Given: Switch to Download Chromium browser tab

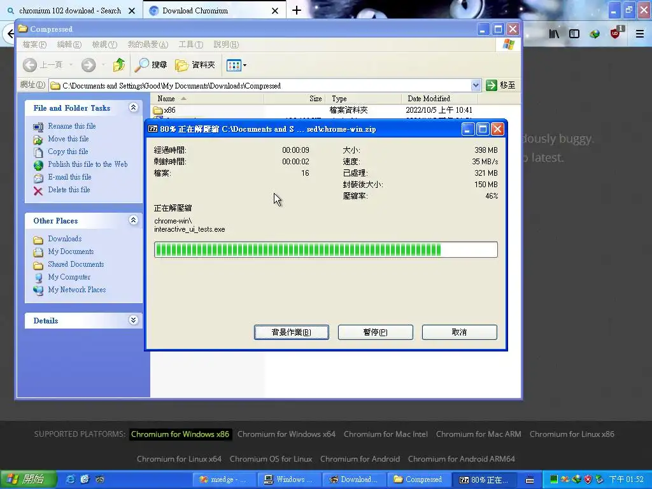Looking at the screenshot, I should 195,11.
